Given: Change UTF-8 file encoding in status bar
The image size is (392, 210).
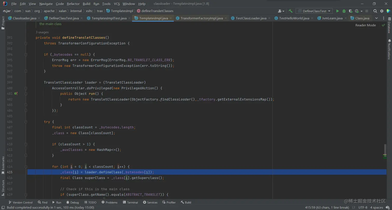Looking at the screenshot, I should point(363,207).
